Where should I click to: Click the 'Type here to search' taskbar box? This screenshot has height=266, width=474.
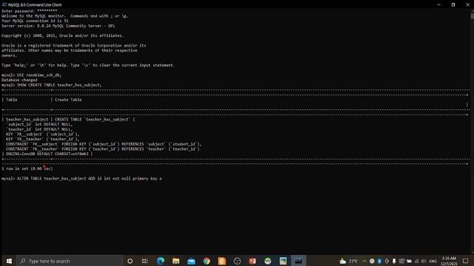click(70, 261)
